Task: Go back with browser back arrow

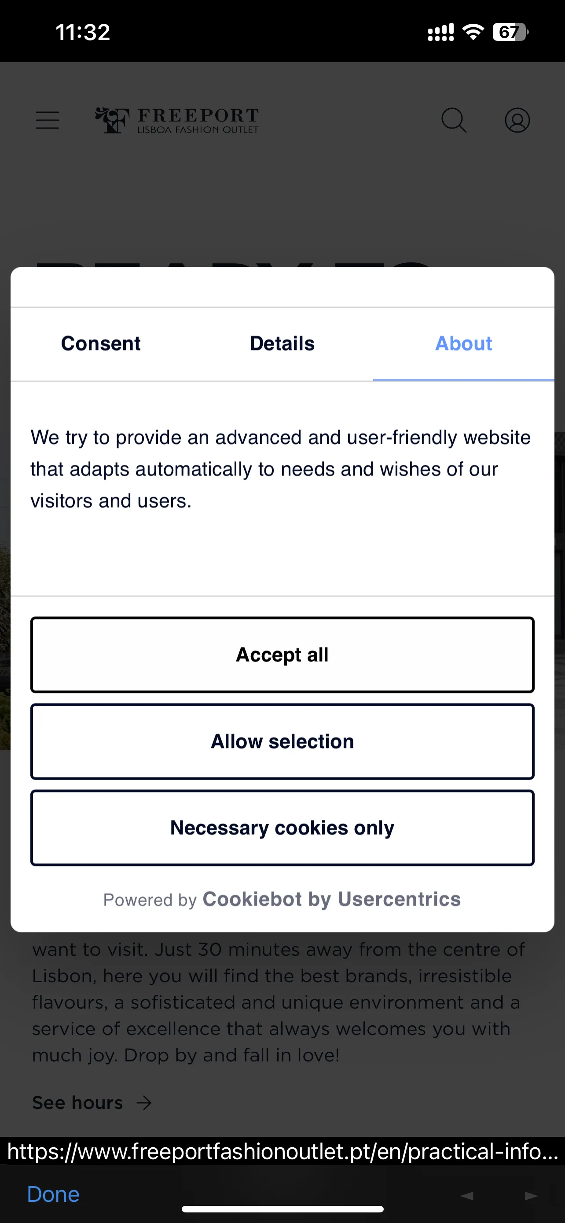Action: (467, 1195)
